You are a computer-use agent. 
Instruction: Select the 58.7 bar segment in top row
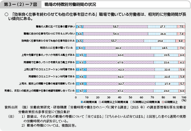tap(115, 27)
